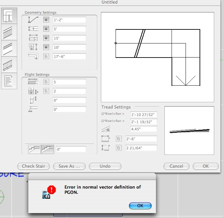Click the stair length icon beside 15'
Screen dimensions: 223x218
(x=33, y=38)
